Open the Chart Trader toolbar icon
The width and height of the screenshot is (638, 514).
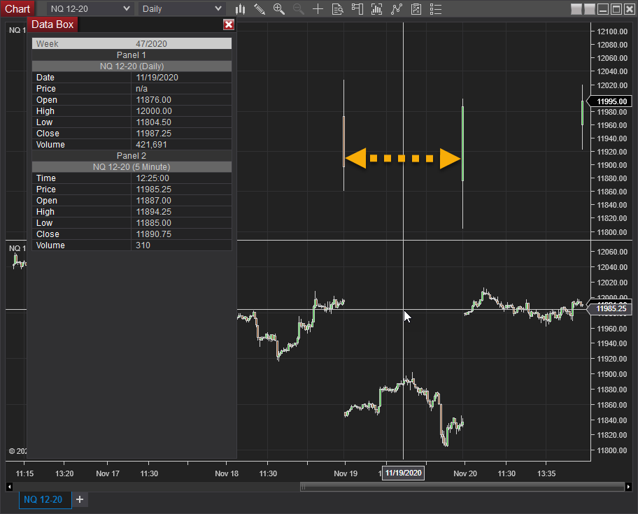point(357,9)
